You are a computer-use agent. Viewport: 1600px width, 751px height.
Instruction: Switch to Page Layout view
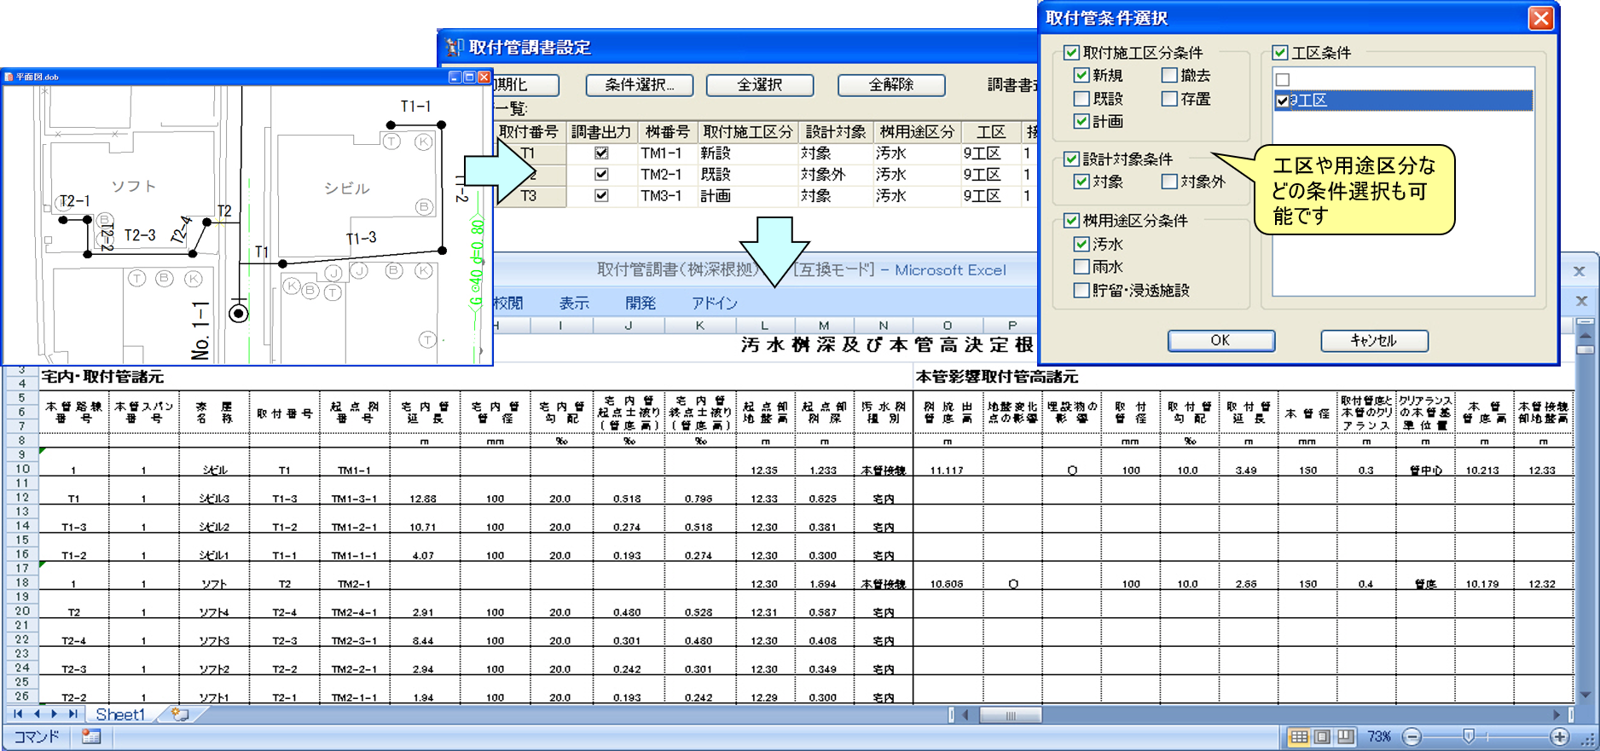tap(1322, 737)
